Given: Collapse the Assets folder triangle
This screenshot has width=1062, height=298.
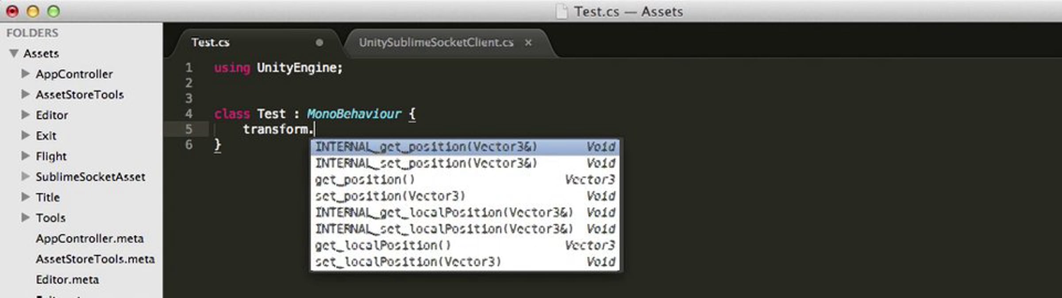Looking at the screenshot, I should [x=14, y=53].
